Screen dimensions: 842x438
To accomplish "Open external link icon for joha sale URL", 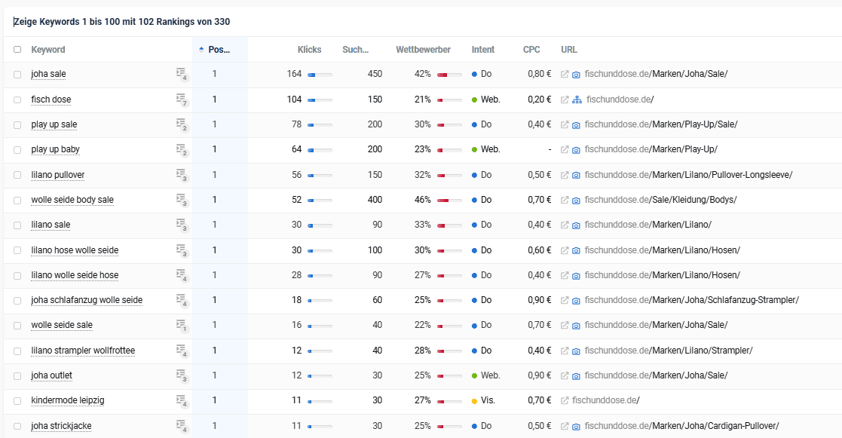I will tap(565, 74).
